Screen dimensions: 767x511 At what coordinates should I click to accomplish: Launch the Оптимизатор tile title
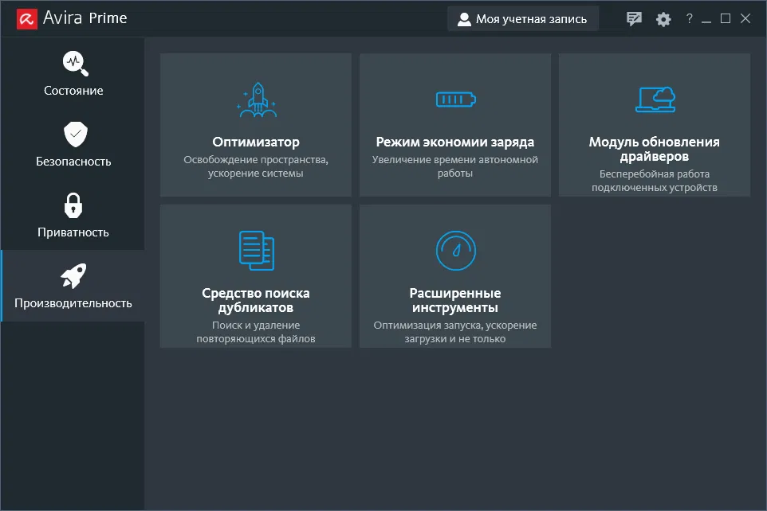(x=256, y=142)
